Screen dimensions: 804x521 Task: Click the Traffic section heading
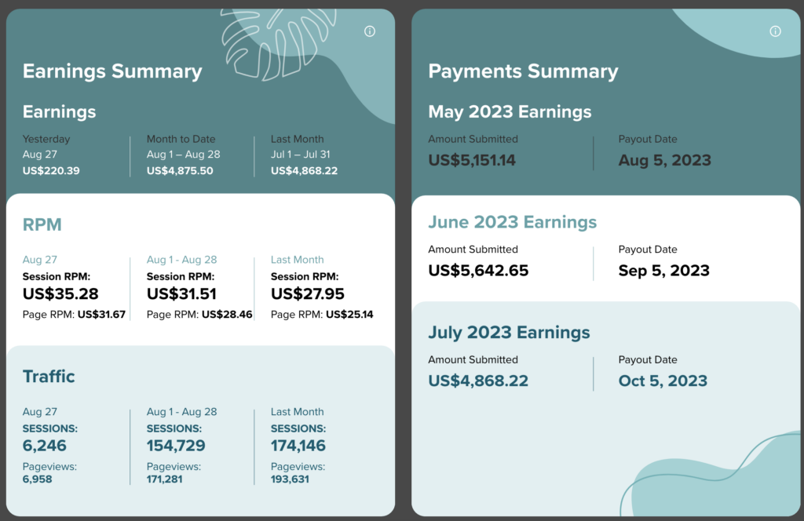click(x=49, y=377)
